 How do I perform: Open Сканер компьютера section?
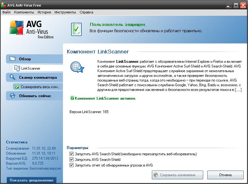[x=34, y=77]
